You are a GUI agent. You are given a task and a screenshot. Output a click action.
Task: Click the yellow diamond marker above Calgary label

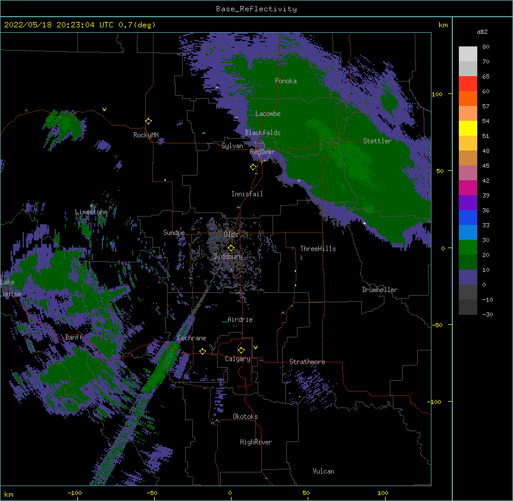pos(241,350)
